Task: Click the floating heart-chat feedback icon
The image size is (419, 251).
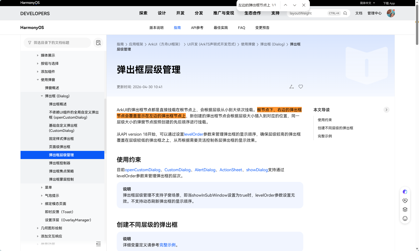Action: [x=405, y=201]
